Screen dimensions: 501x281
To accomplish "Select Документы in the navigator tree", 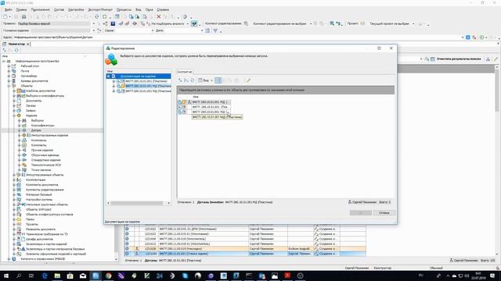I will coord(34,101).
